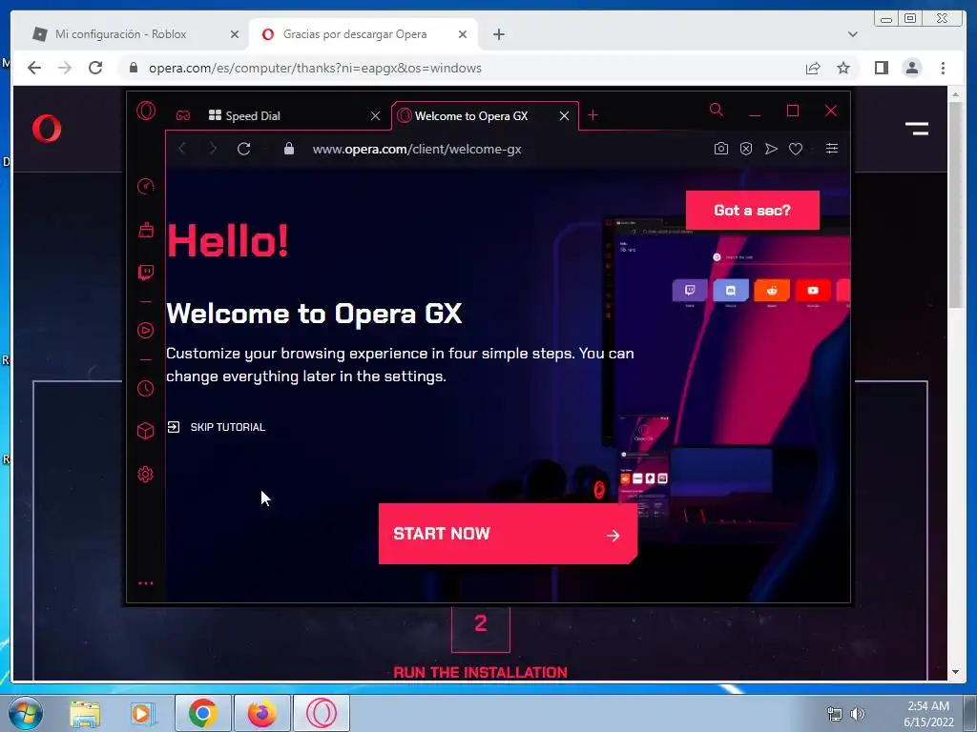Close the Gracias por descargar Opera tab
This screenshot has width=977, height=732.
(x=463, y=34)
